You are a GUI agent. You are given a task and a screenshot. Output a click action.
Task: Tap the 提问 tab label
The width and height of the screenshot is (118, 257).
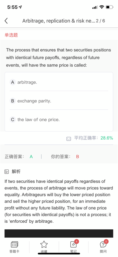point(103,251)
